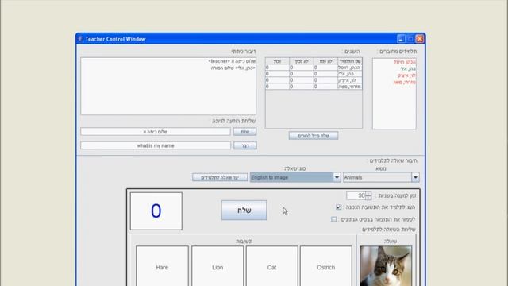The height and width of the screenshot is (286, 508).
Task: Minimize the Teacher Control Window
Action: click(401, 39)
